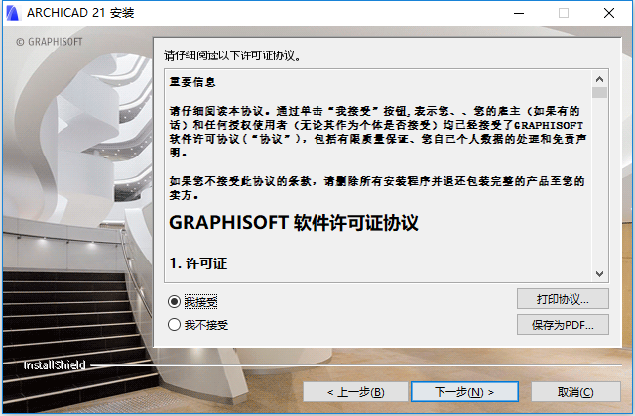The image size is (635, 416).
Task: Proceed with 下一步(N) button
Action: 464,392
